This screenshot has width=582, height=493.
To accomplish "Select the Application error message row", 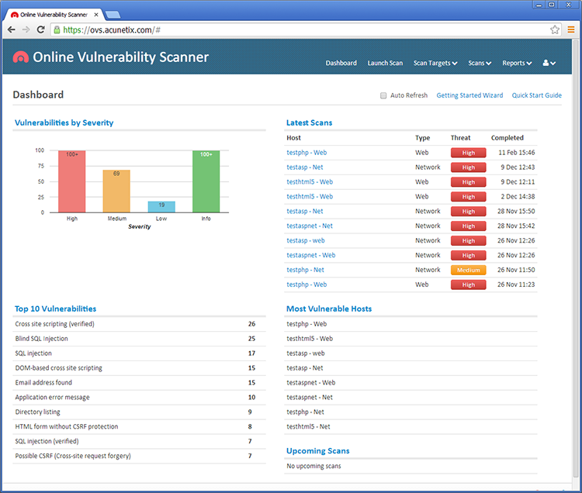I will click(x=139, y=397).
